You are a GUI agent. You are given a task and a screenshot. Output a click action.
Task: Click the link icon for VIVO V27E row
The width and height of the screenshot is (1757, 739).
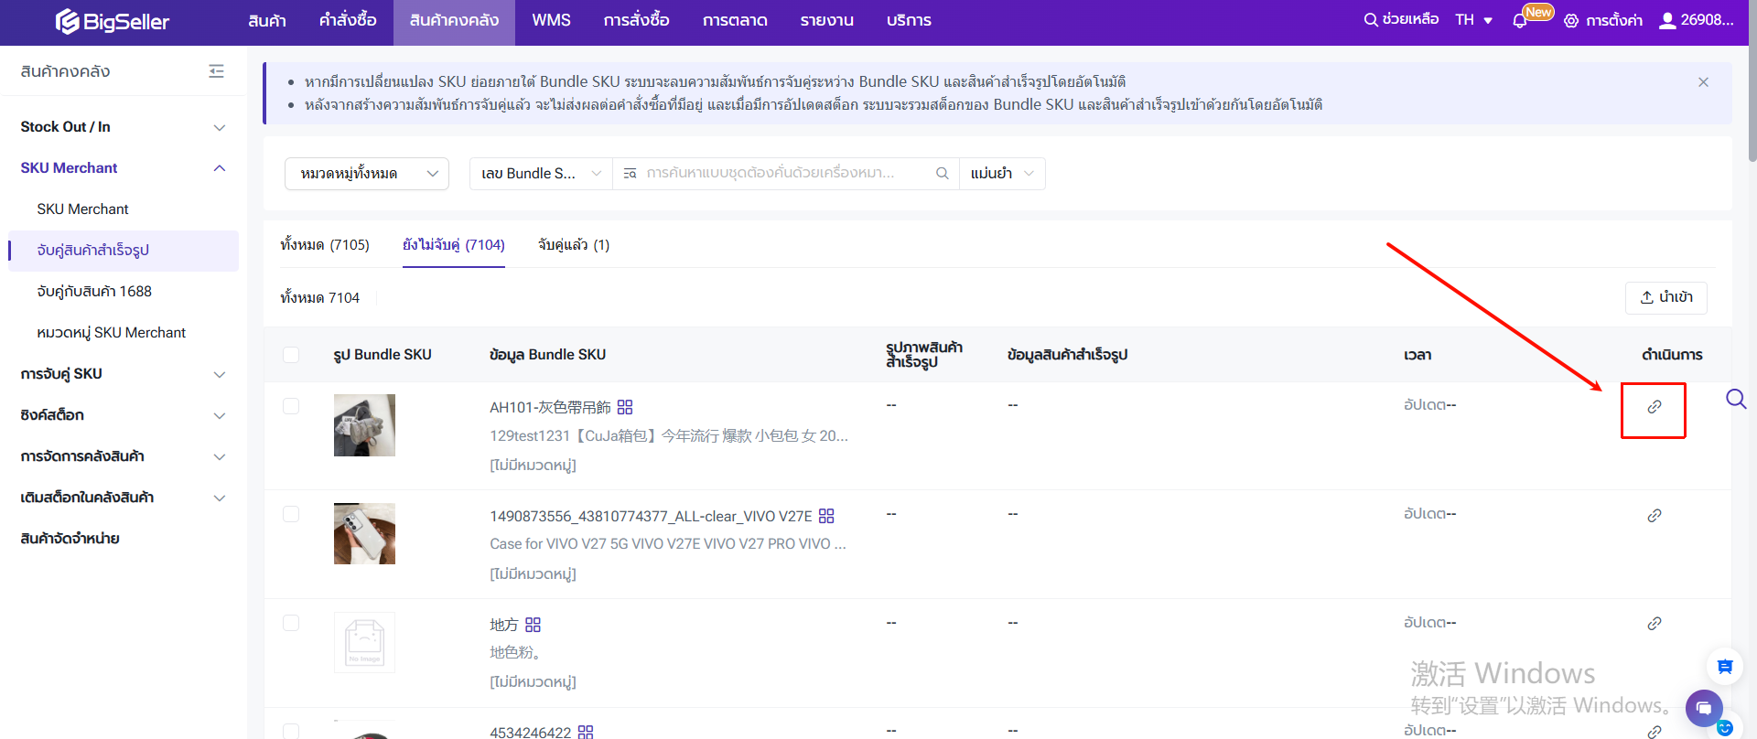1654,516
